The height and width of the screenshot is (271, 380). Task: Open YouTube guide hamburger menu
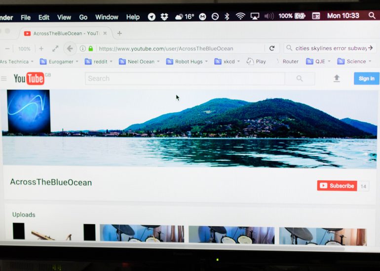click(x=3, y=78)
